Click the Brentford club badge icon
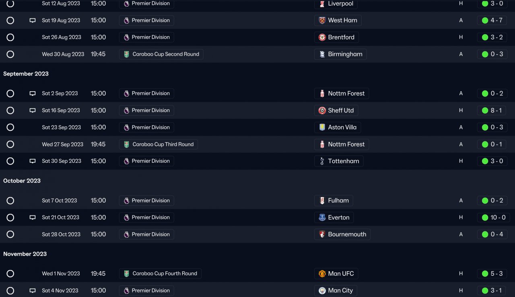The image size is (515, 297). (x=322, y=37)
